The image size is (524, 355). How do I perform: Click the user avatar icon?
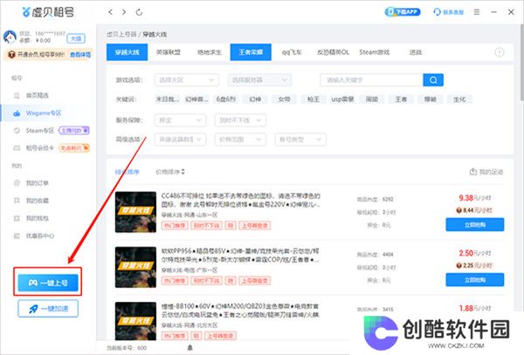pyautogui.click(x=10, y=37)
